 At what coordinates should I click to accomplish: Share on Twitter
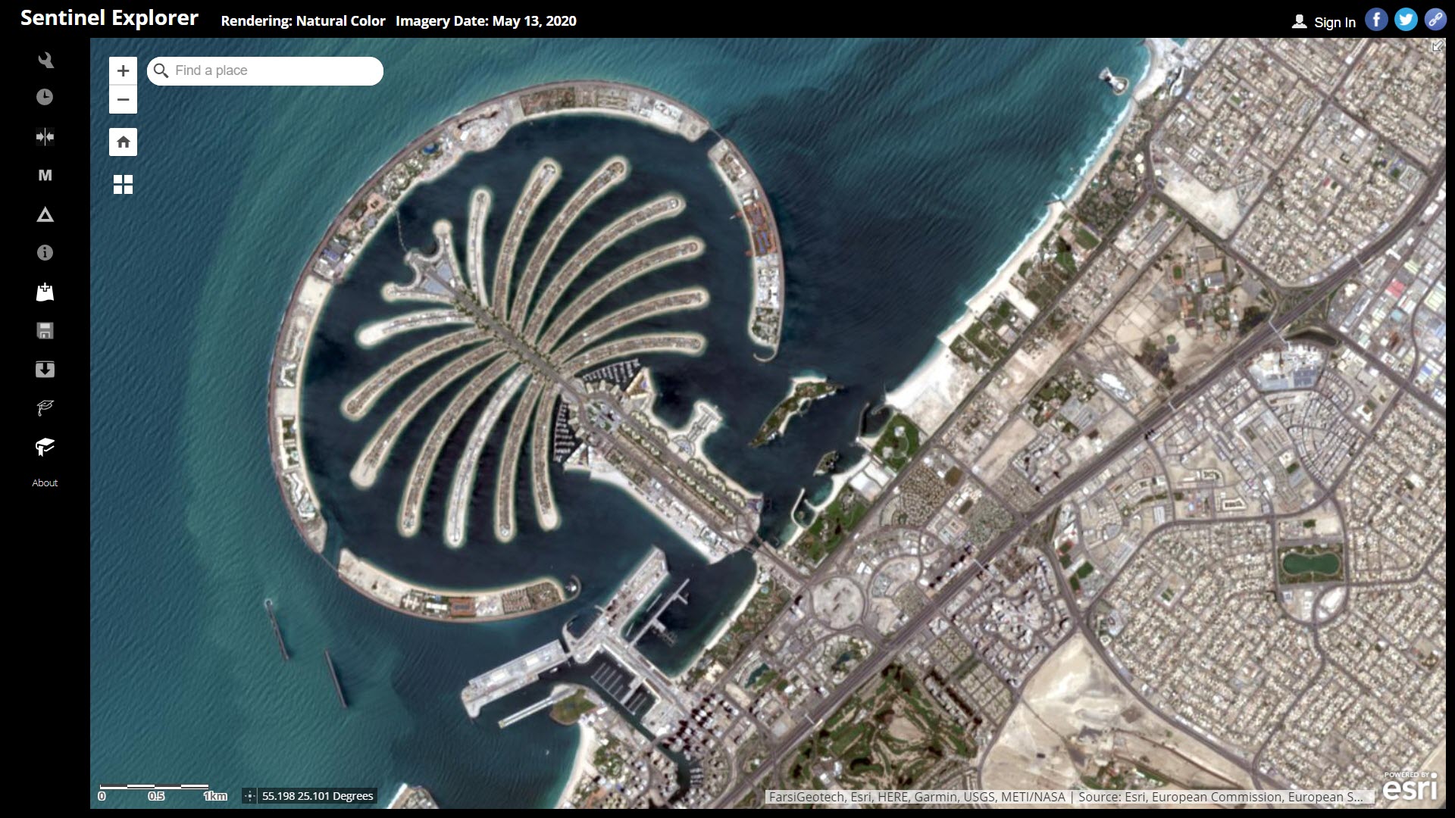(x=1406, y=20)
